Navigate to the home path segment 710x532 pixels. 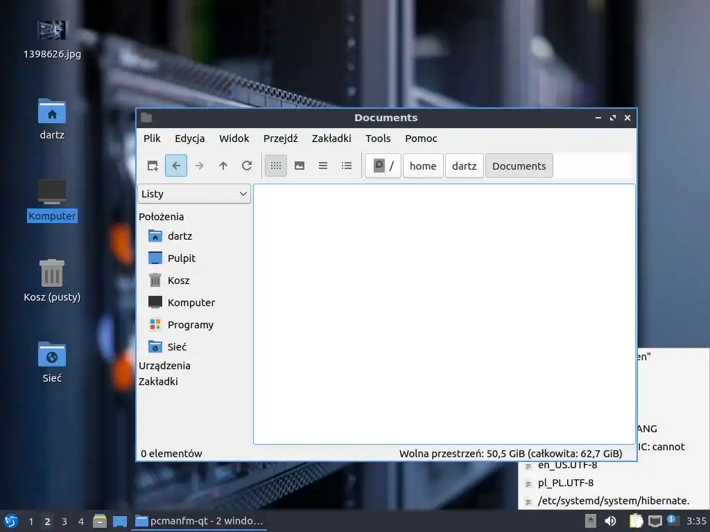point(423,166)
